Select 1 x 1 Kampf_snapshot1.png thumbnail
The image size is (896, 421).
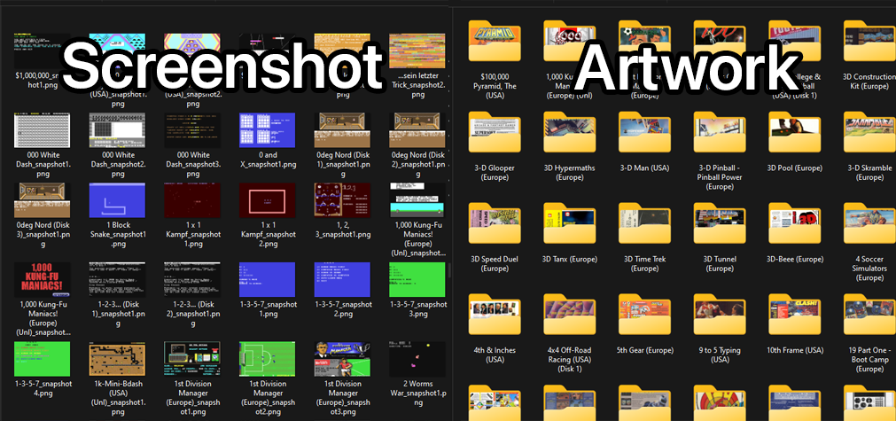click(x=192, y=200)
